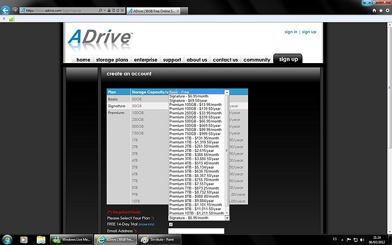Click the sign in link at top right
392x245 pixels.
click(291, 32)
